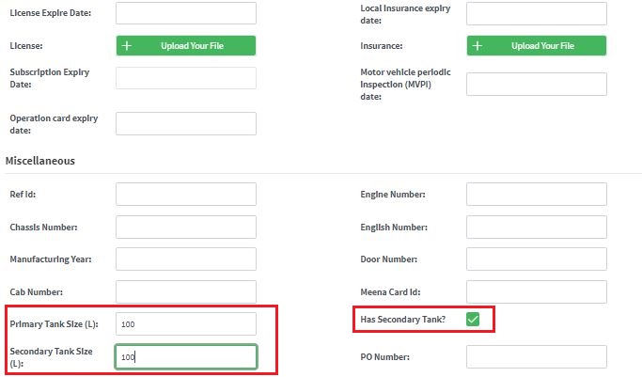Upload Your File for License
The image size is (642, 377).
click(186, 45)
